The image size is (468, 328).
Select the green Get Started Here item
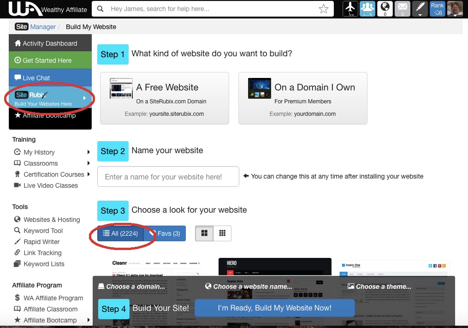pos(50,60)
